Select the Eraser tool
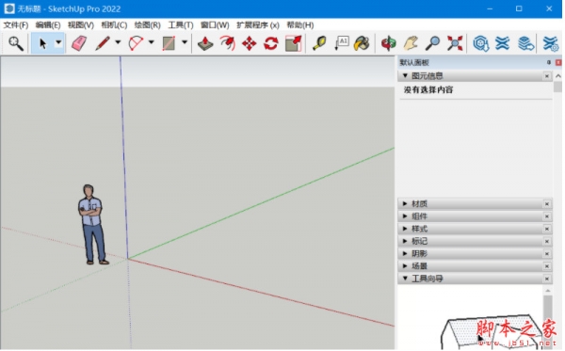Viewport: 565px width, 351px height. [x=79, y=43]
